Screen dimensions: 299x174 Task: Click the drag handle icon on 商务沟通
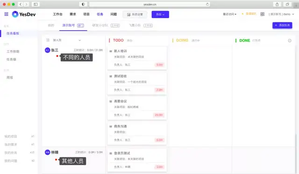coord(111,126)
